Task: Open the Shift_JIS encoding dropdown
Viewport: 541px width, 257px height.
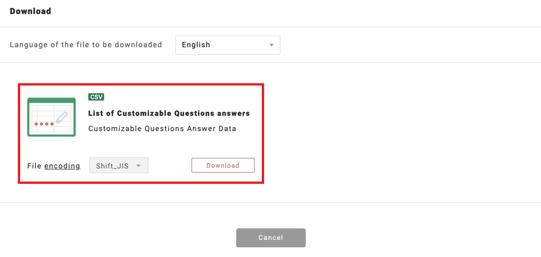Action: point(119,166)
